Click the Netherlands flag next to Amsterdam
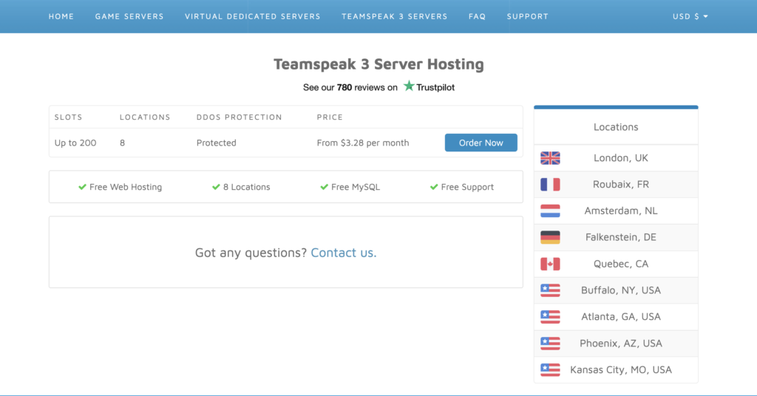Screen dimensions: 757x396 point(550,211)
